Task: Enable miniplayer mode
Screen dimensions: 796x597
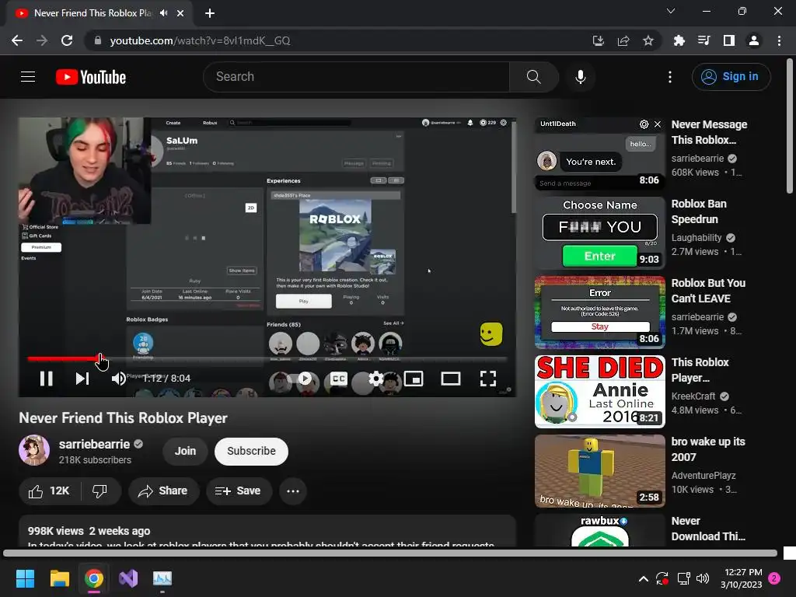Action: [414, 379]
